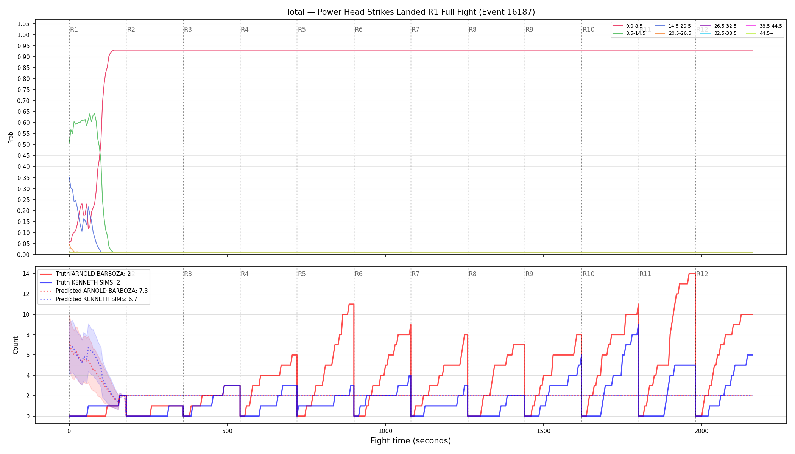The image size is (795, 454).
Task: Select the "0.50" tick on the Prob axis
Action: coord(23,145)
